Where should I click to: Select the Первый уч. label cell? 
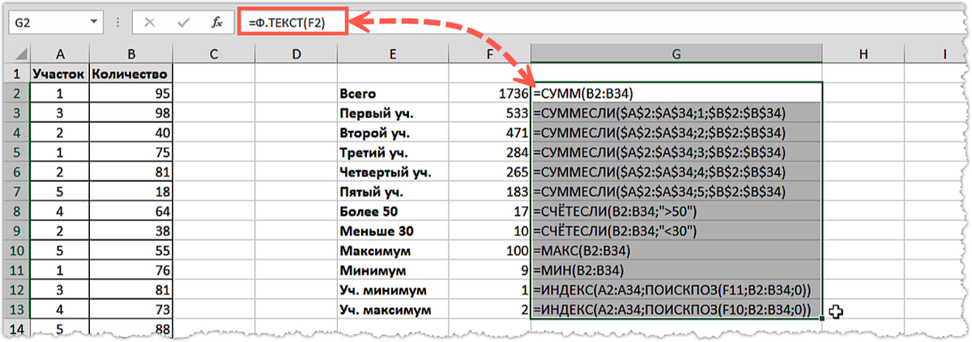coord(392,113)
